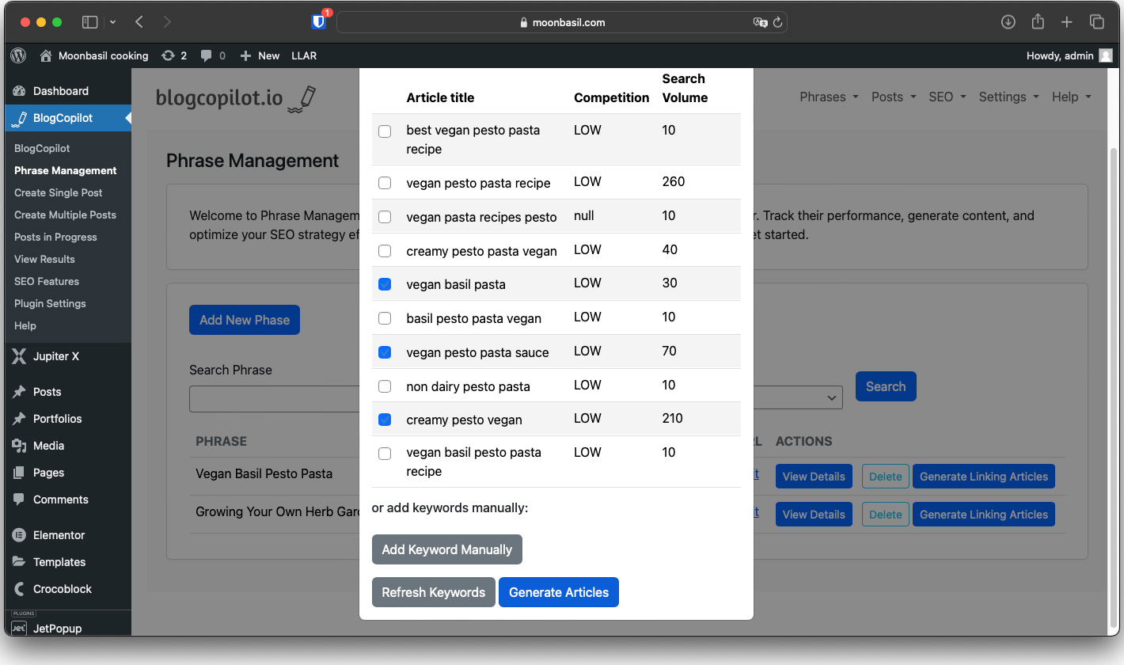Click the blue Search button
The height and width of the screenshot is (665, 1124).
[886, 386]
